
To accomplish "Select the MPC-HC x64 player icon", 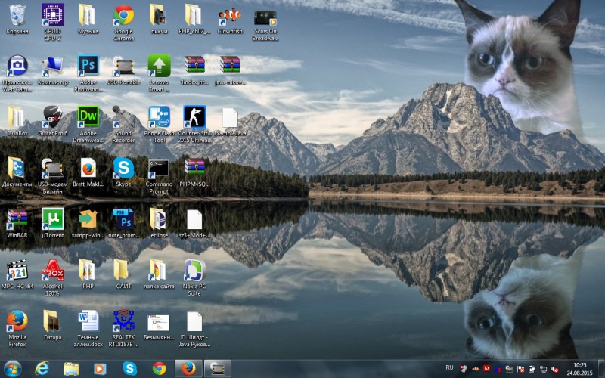I will coord(17,270).
